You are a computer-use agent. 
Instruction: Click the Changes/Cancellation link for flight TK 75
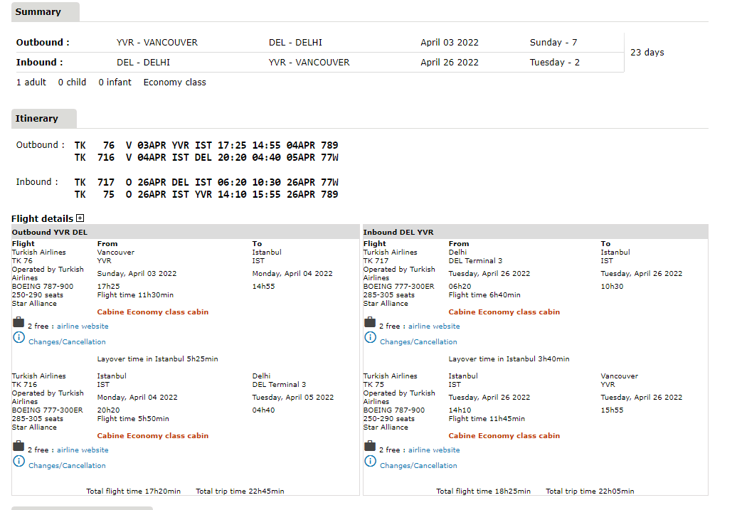(x=418, y=466)
